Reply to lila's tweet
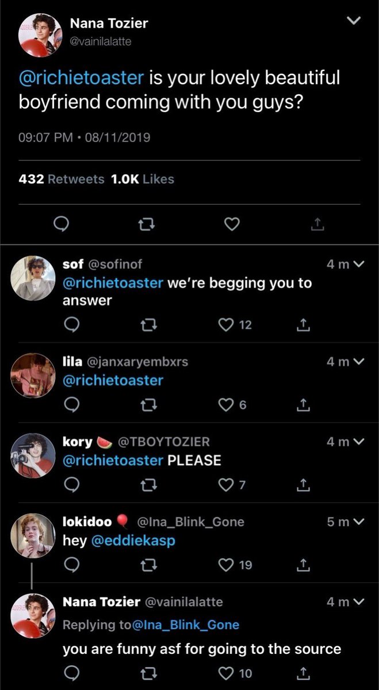Viewport: 379px width, 690px height. coord(71,405)
